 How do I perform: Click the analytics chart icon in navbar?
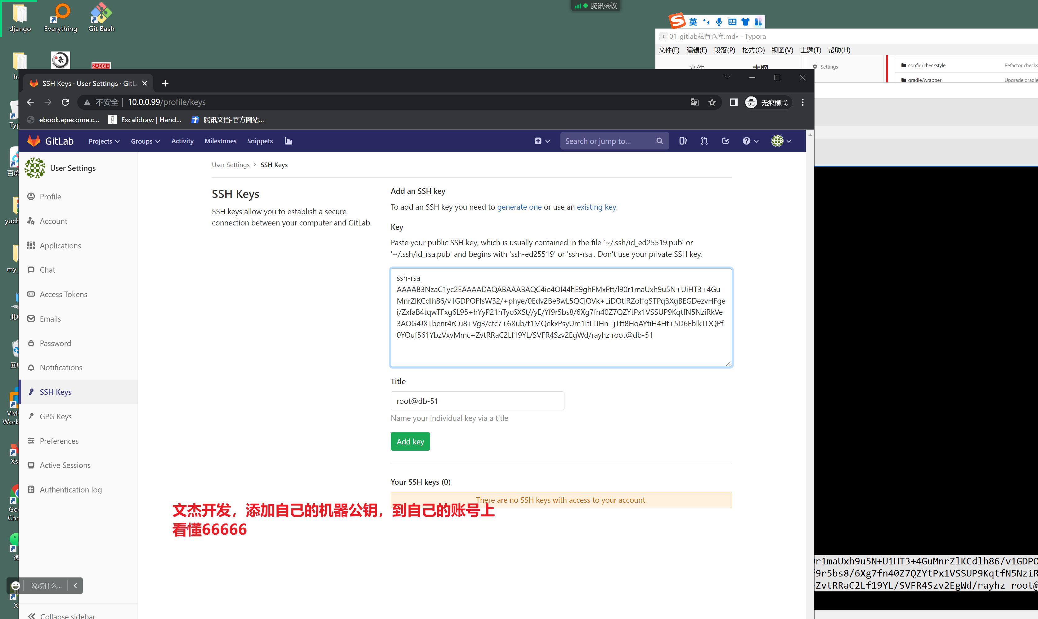point(288,141)
